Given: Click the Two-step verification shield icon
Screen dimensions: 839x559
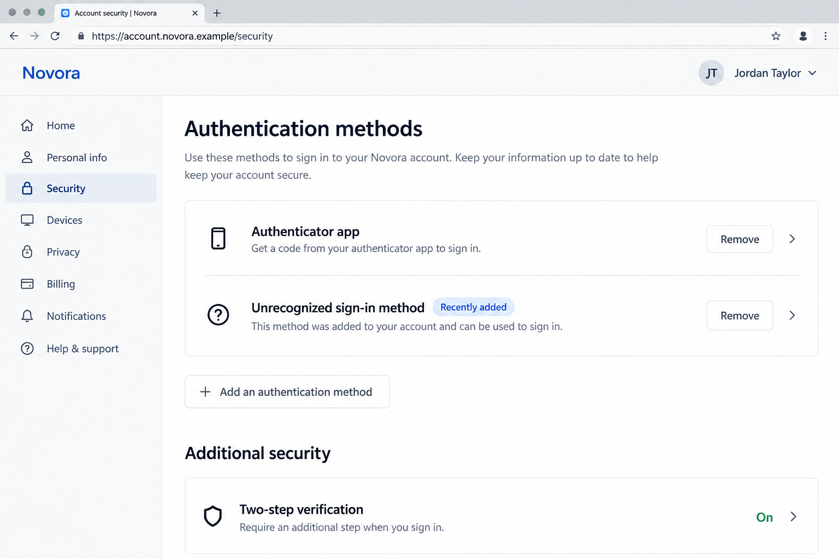Looking at the screenshot, I should tap(213, 516).
